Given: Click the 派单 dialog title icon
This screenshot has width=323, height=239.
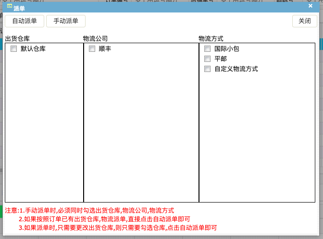Looking at the screenshot, I should 9,6.
